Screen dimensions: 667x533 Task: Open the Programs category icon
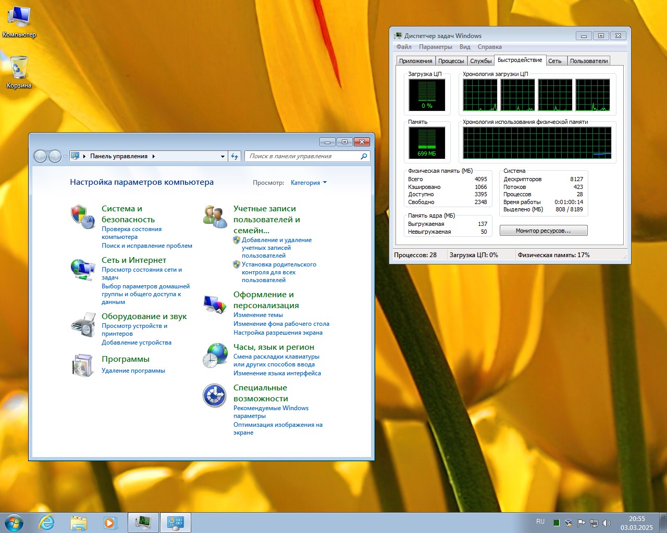[82, 365]
